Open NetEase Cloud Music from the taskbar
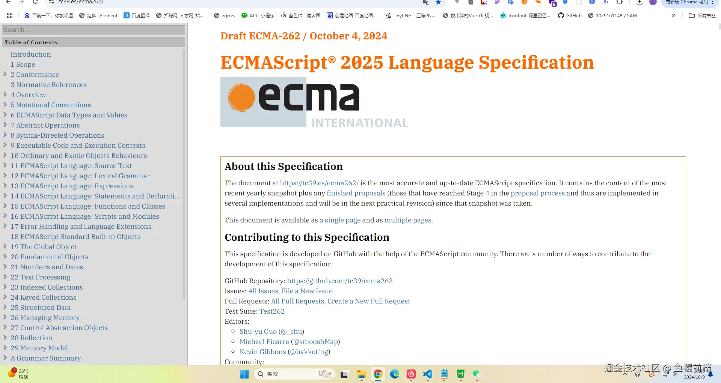721x383 pixels. (x=411, y=374)
